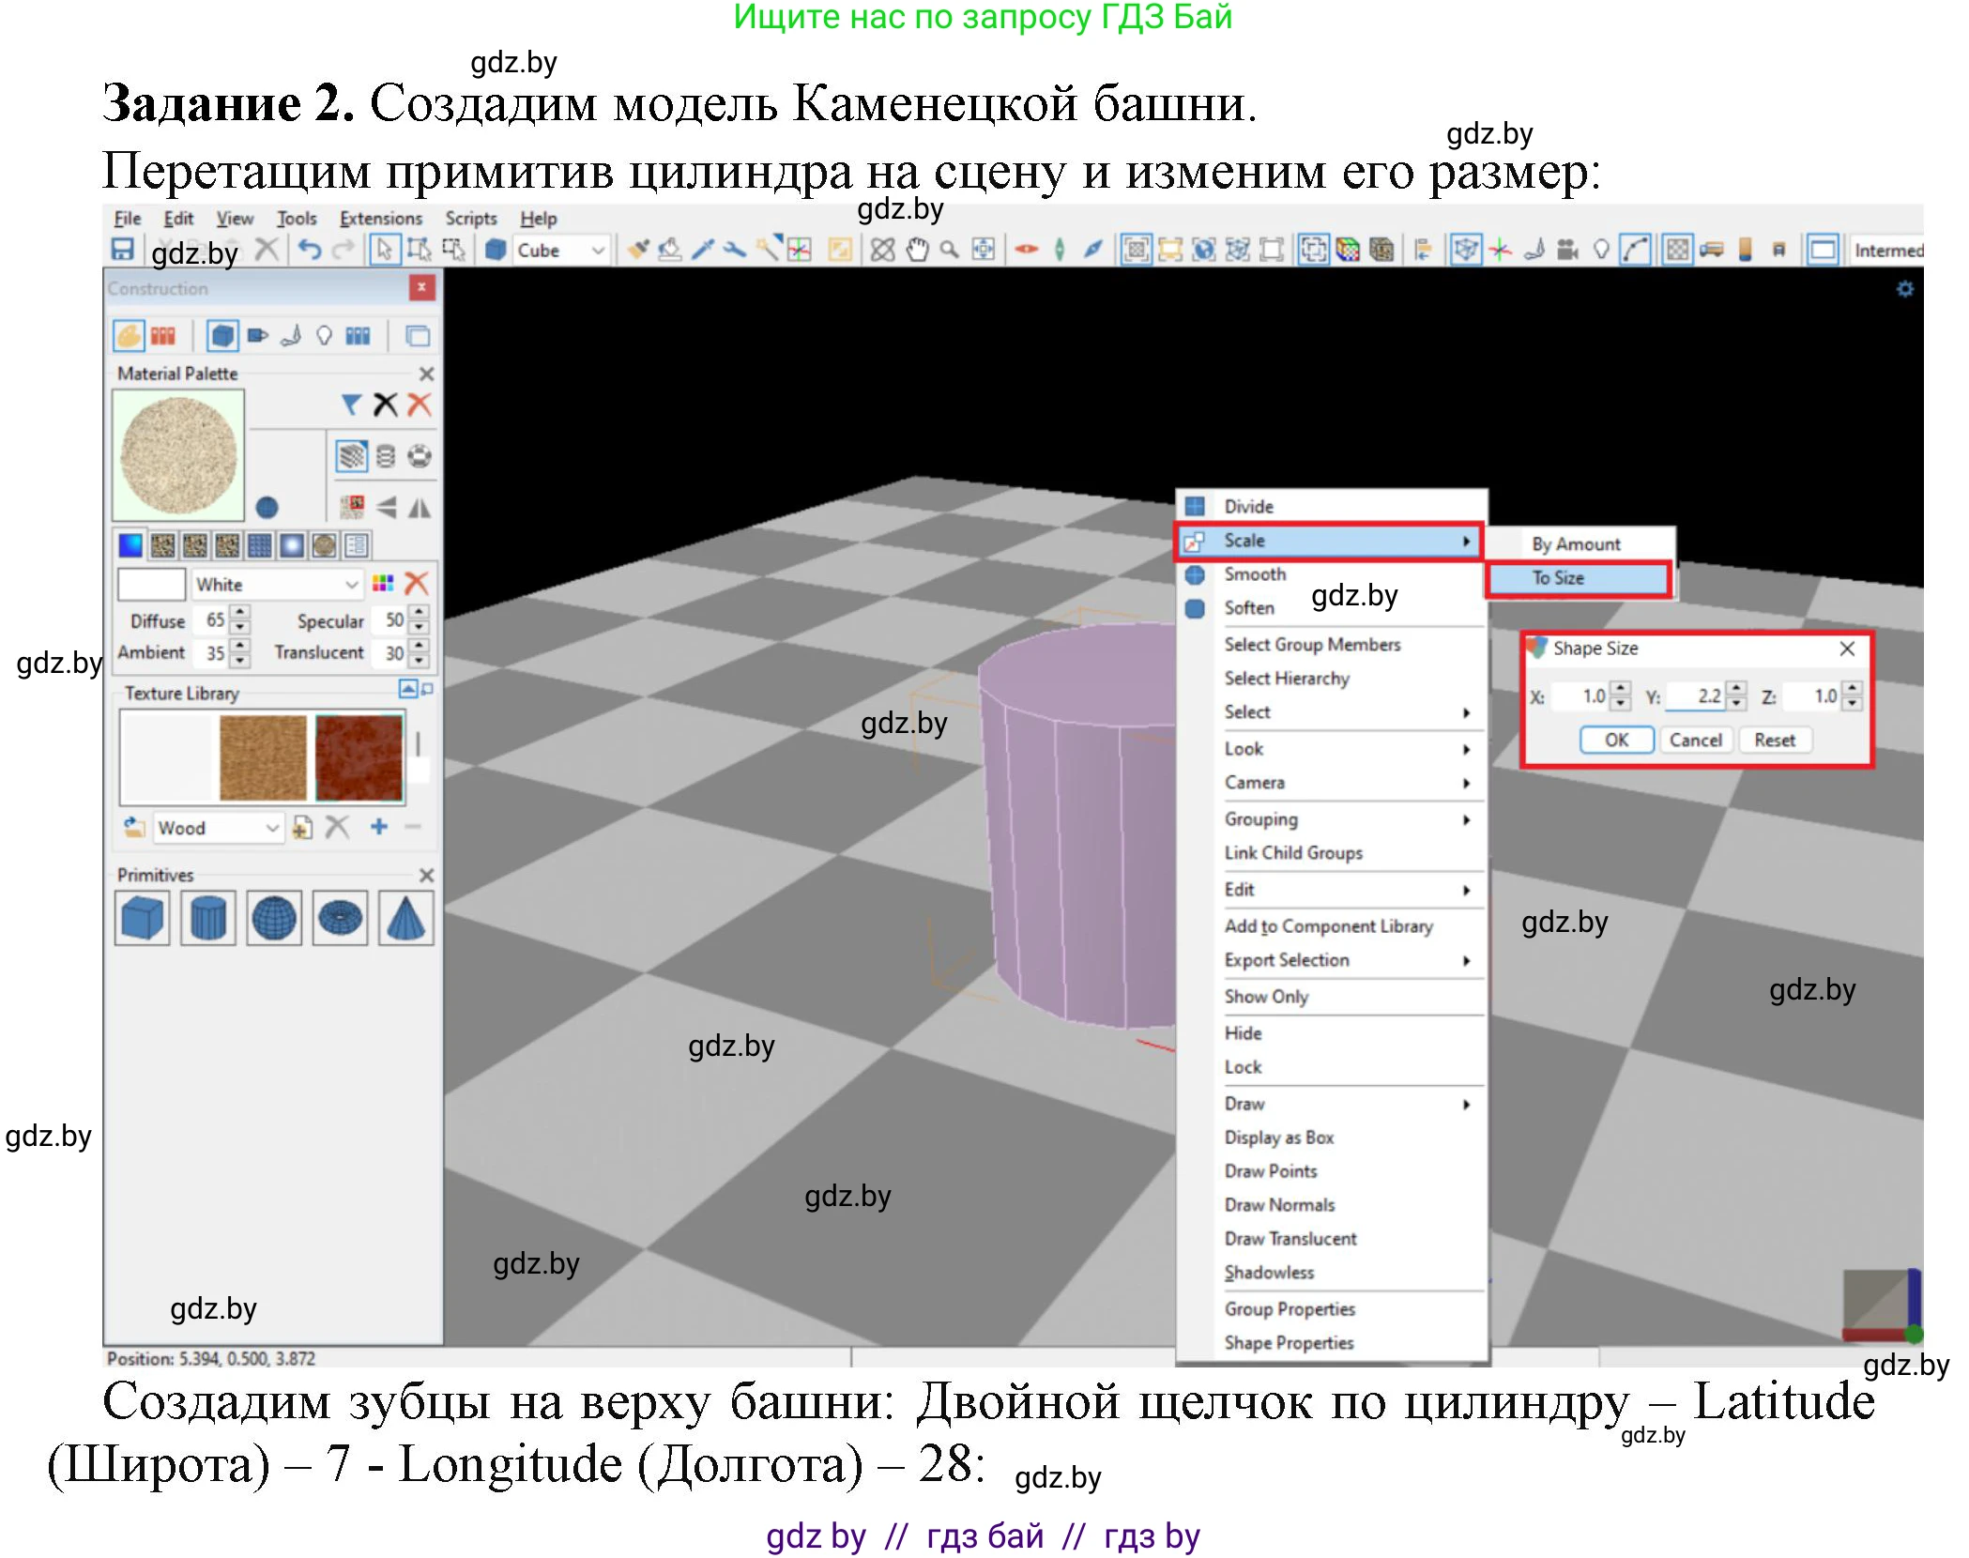Viewport: 1969px width, 1558px height.
Task: Choose the Cone primitive
Action: (405, 918)
